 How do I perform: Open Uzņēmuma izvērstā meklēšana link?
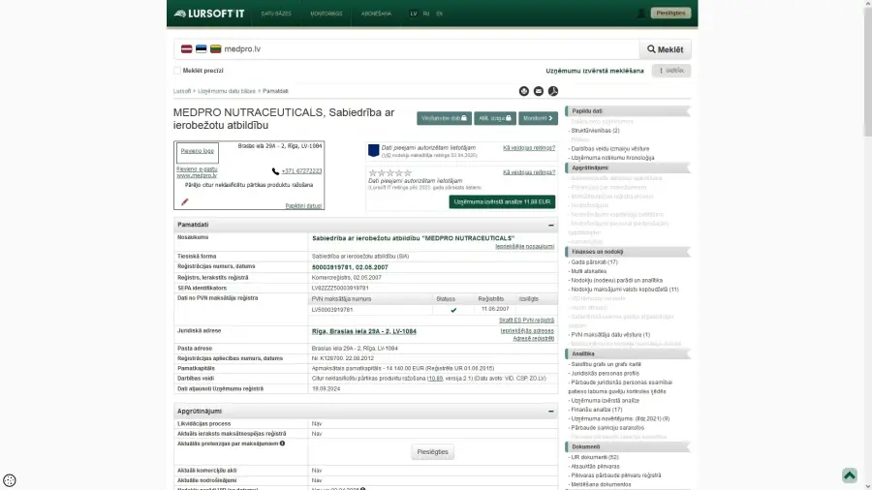pyautogui.click(x=595, y=71)
